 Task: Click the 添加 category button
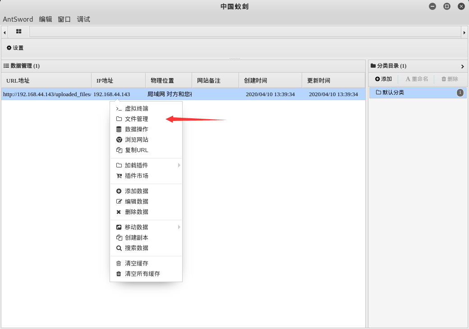pyautogui.click(x=383, y=79)
